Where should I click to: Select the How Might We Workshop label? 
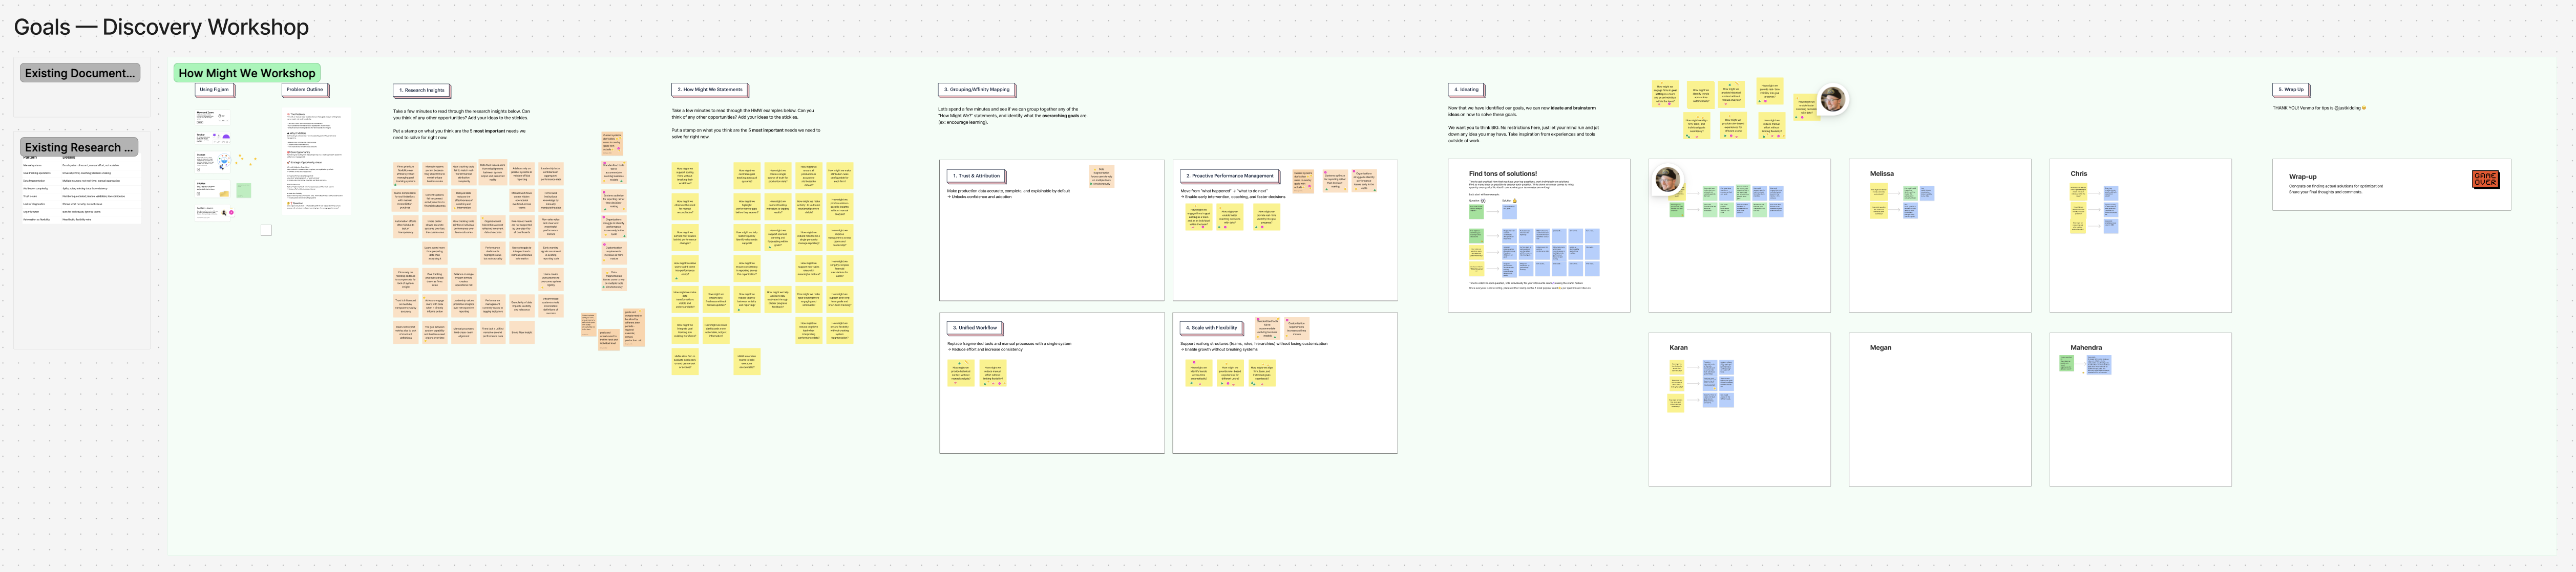pos(247,73)
